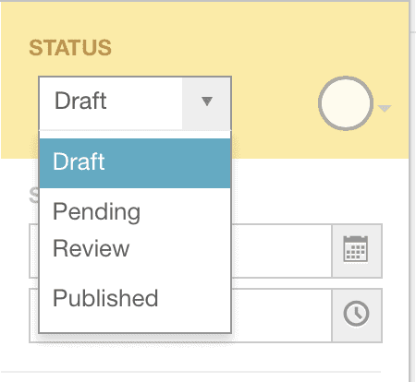Choose Pending Review from status list
The image size is (416, 382).
click(135, 230)
